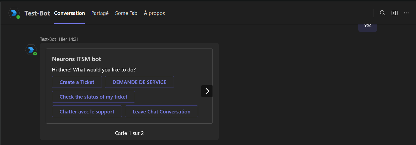Click the Hier 14:21 message timestamp

click(69, 39)
